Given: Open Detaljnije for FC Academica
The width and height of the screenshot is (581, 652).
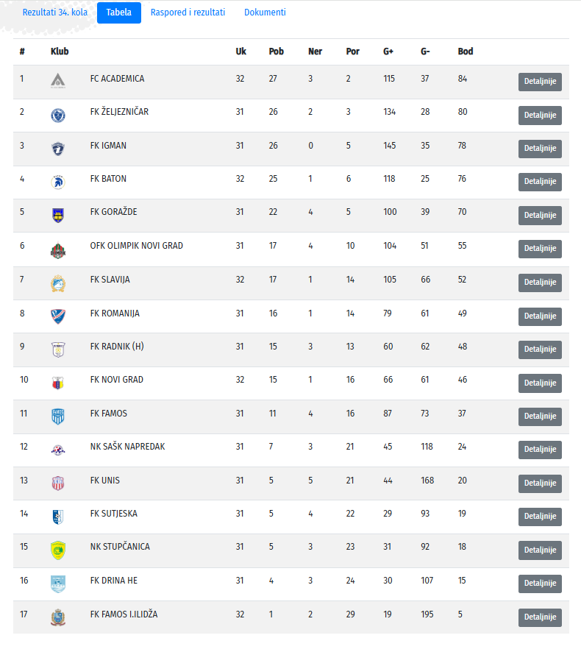Looking at the screenshot, I should 540,82.
